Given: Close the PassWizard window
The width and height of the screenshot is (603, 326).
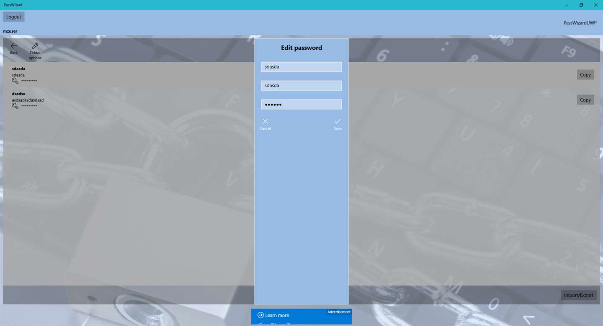Looking at the screenshot, I should click(595, 5).
